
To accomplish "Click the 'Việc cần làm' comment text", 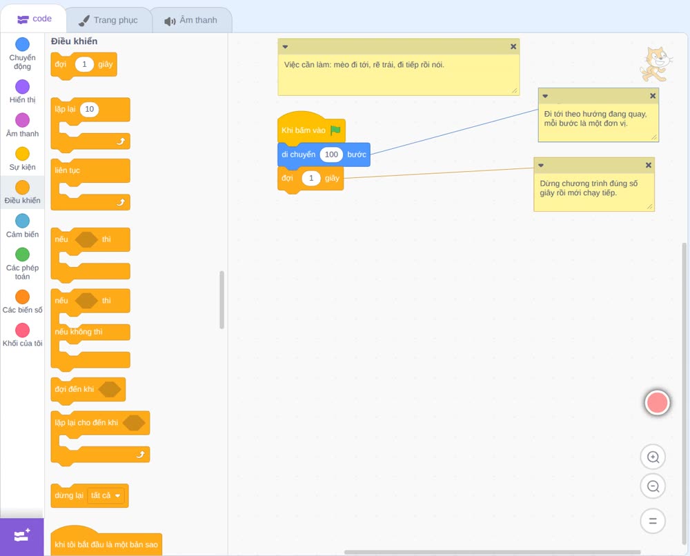I will (x=364, y=65).
